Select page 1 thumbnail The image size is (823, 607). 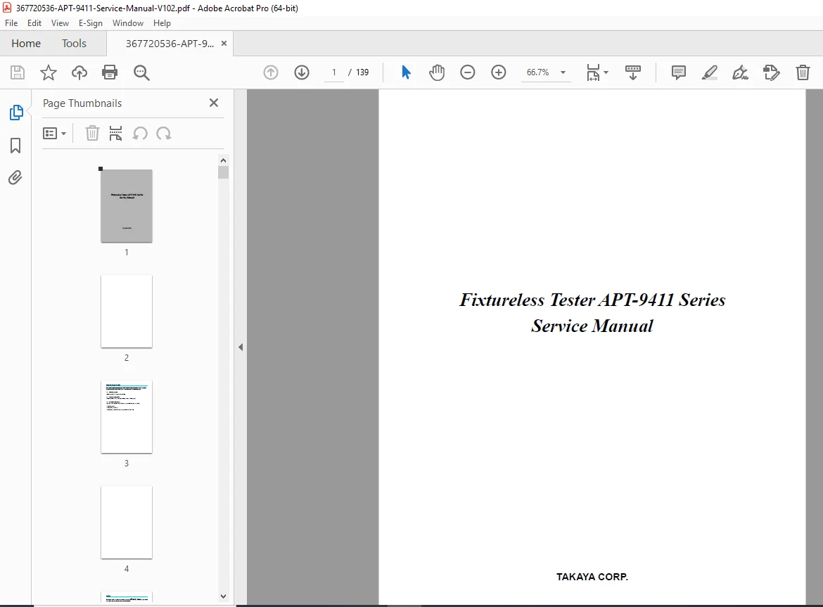click(127, 205)
